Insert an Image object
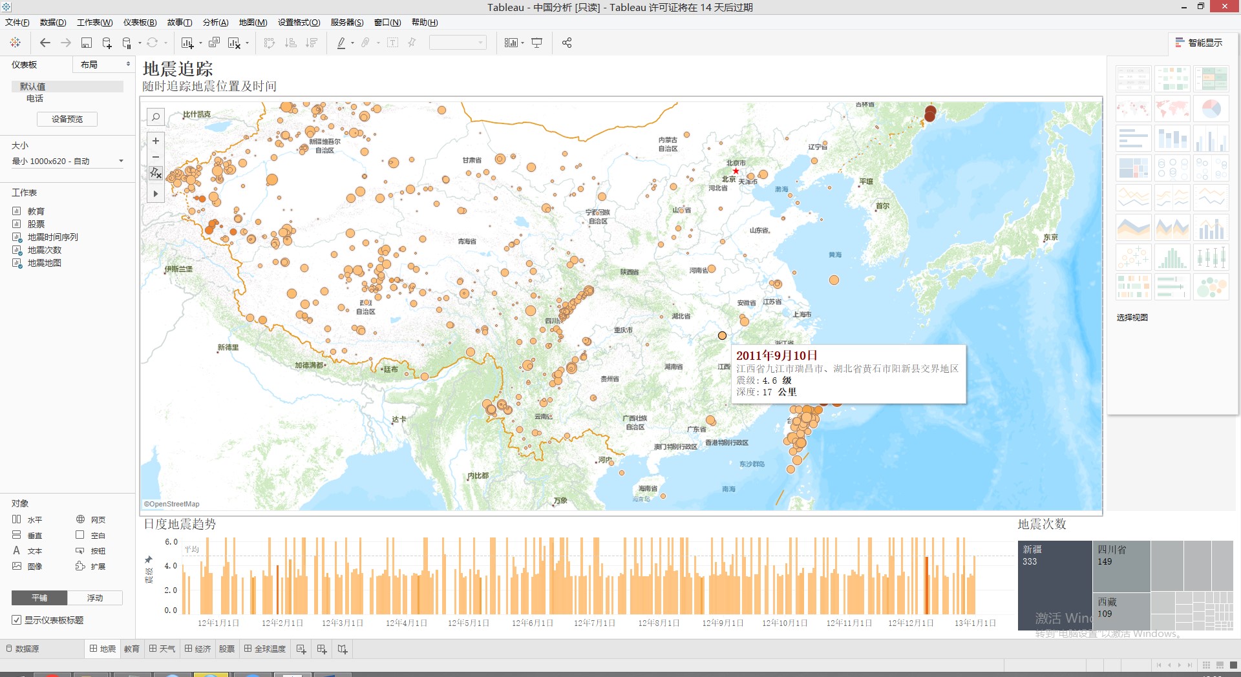The height and width of the screenshot is (677, 1241). click(x=27, y=566)
